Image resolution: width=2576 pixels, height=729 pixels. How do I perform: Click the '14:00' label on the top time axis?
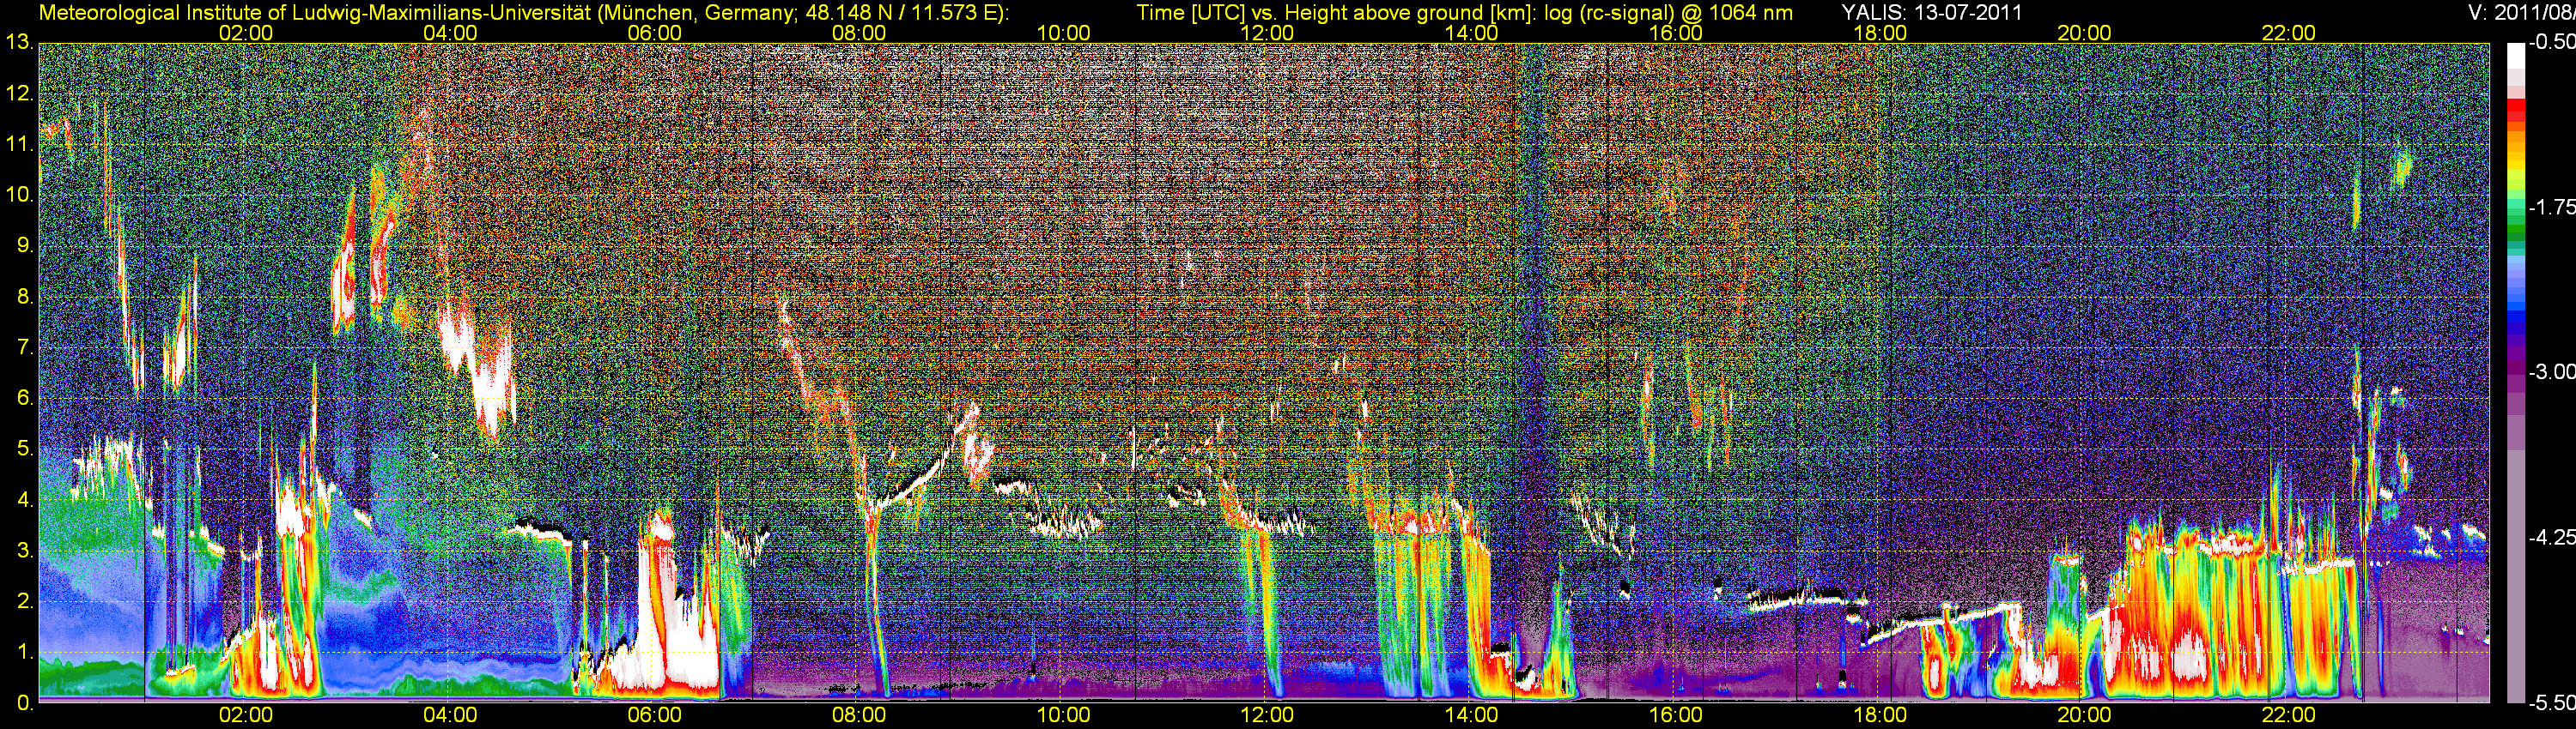pyautogui.click(x=1472, y=33)
